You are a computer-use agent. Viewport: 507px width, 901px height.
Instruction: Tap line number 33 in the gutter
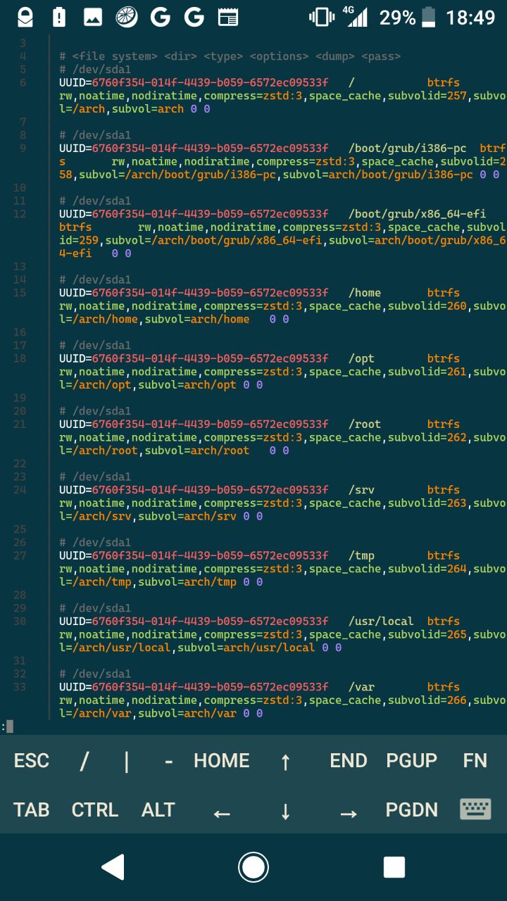pyautogui.click(x=19, y=687)
